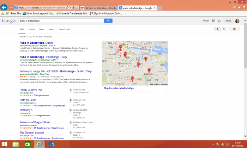Switch to the Edit Post WordPress browser tab
The height and width of the screenshot is (148, 247).
coord(99,8)
